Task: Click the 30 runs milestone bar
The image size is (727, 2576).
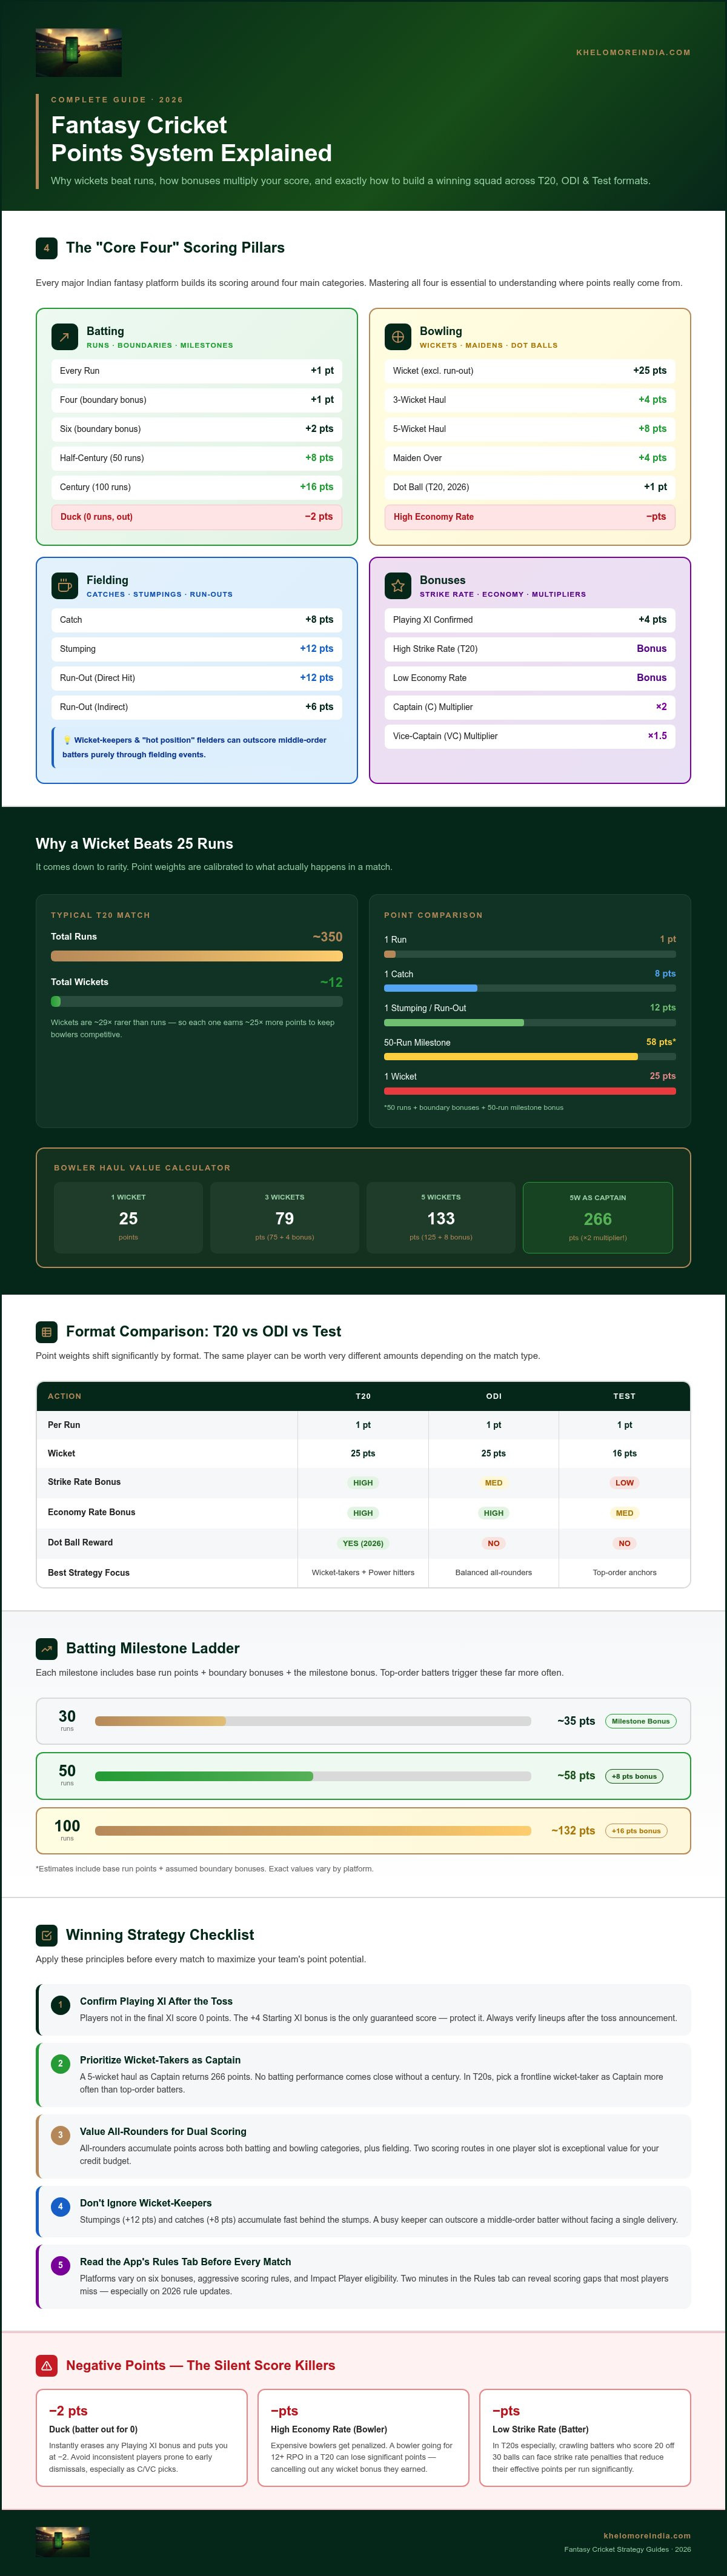Action: [313, 1721]
